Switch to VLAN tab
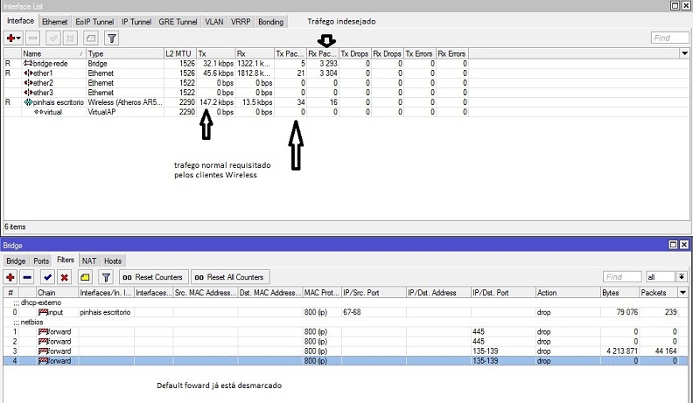Image resolution: width=693 pixels, height=403 pixels. click(x=213, y=22)
